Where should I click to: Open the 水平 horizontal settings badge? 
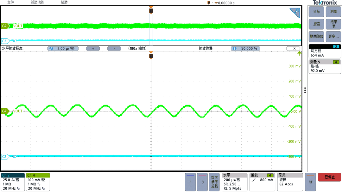[234, 182]
